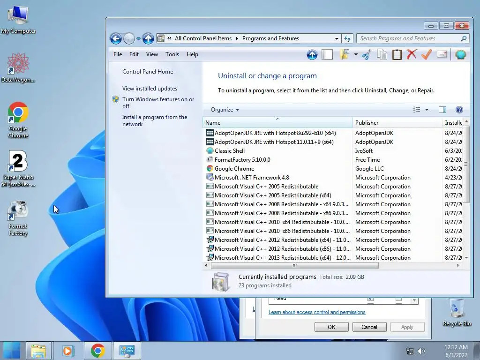The image size is (480, 360).
Task: Open the View menu
Action: coord(152,54)
